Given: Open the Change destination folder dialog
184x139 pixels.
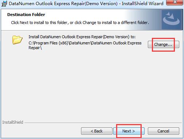Looking at the screenshot, I should pos(164,44).
